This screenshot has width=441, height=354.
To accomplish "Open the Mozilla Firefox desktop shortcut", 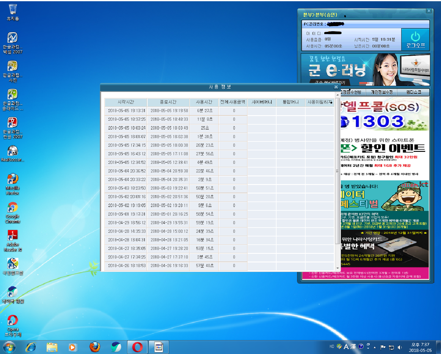I will coord(13,184).
